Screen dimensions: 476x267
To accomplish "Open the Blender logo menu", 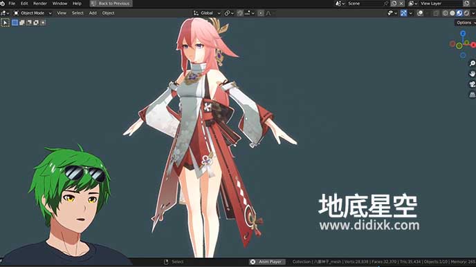I will pos(3,3).
